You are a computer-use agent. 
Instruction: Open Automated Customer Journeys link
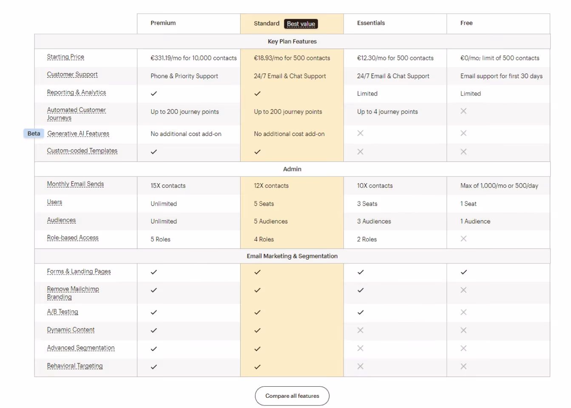[x=77, y=114]
